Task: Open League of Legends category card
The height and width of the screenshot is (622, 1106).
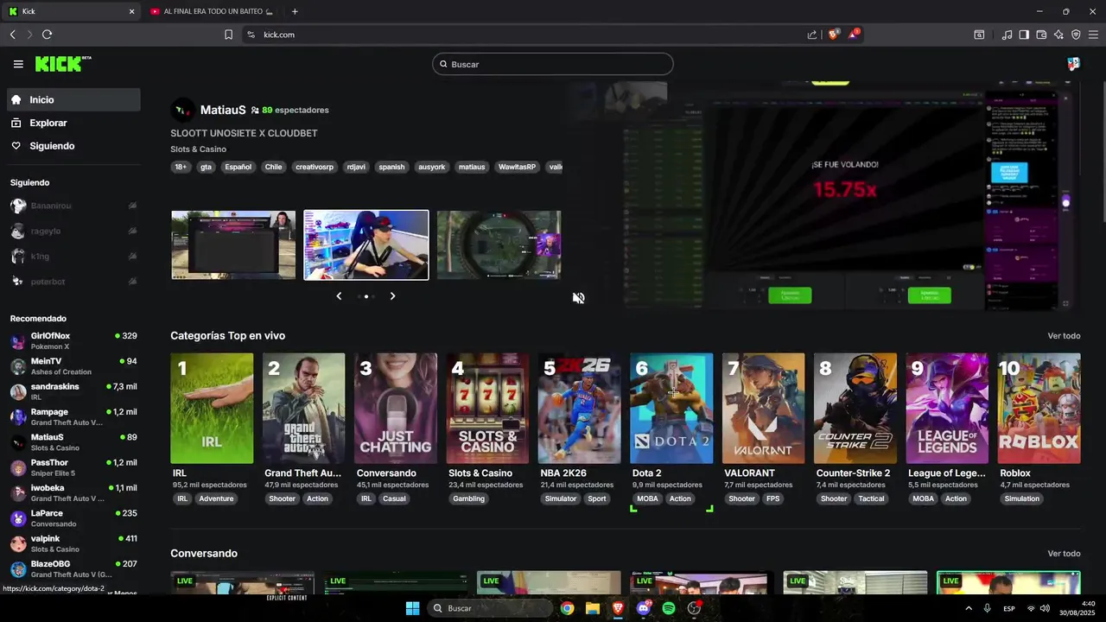Action: click(x=947, y=408)
